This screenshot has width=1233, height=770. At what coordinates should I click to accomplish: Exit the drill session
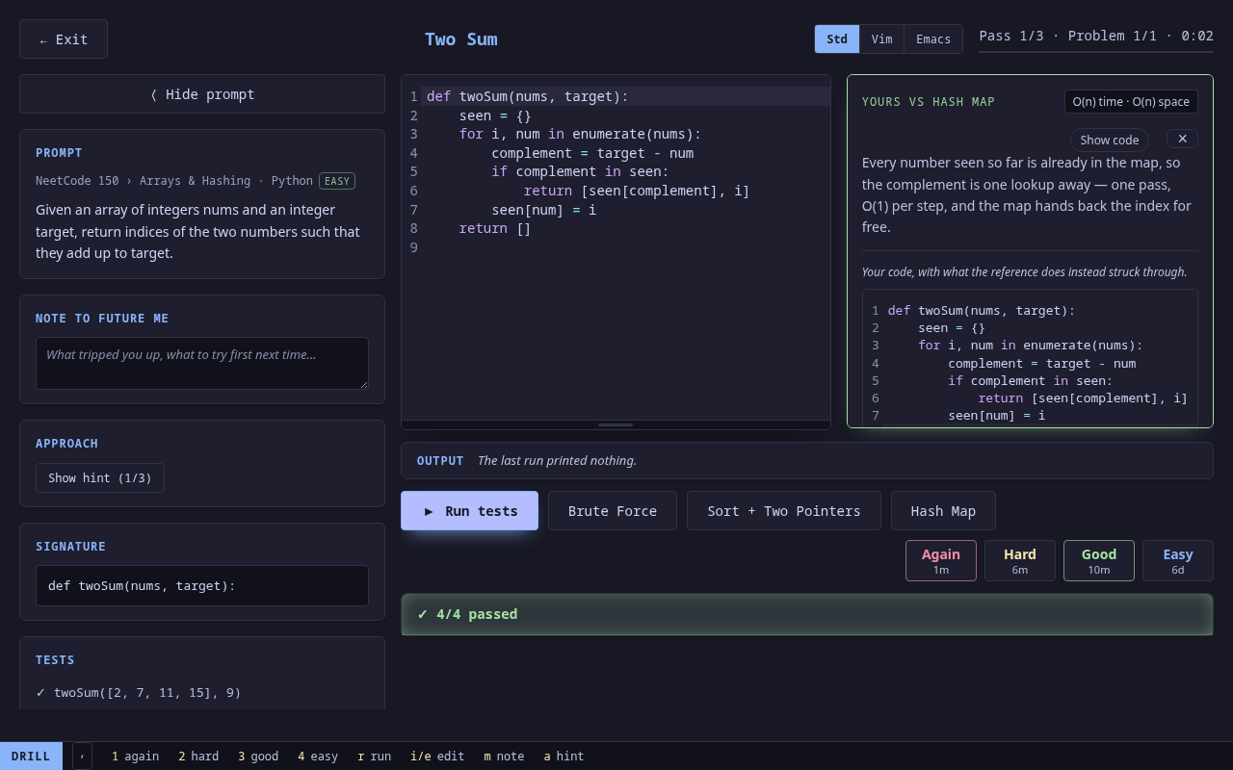point(64,39)
